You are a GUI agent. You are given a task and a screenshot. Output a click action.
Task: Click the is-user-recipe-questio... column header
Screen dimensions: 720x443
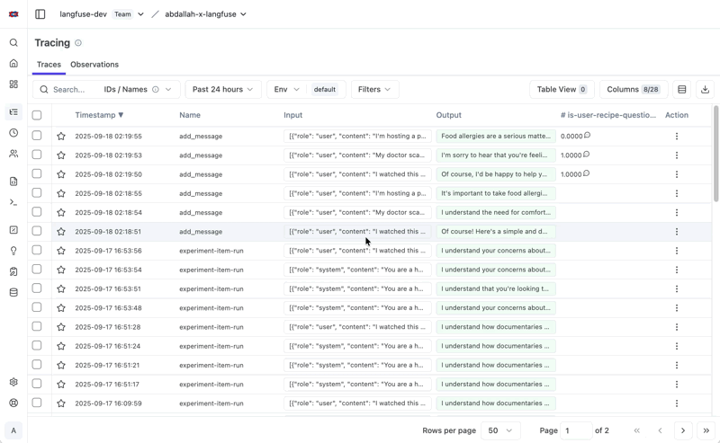pos(608,115)
